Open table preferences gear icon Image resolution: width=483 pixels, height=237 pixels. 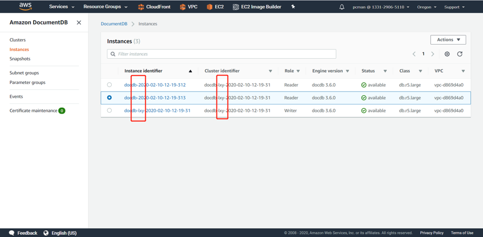click(x=447, y=54)
